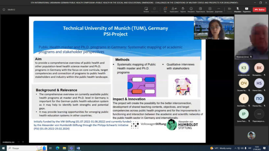This screenshot has height=151, width=269.
Task: Open the reactions picker
Action: (191, 9)
